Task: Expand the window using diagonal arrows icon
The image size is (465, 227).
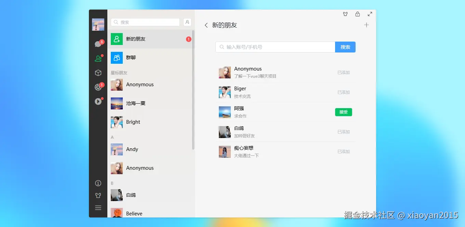Action: (x=370, y=14)
